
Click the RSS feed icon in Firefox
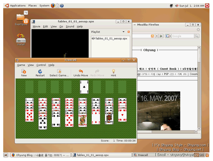(152, 36)
